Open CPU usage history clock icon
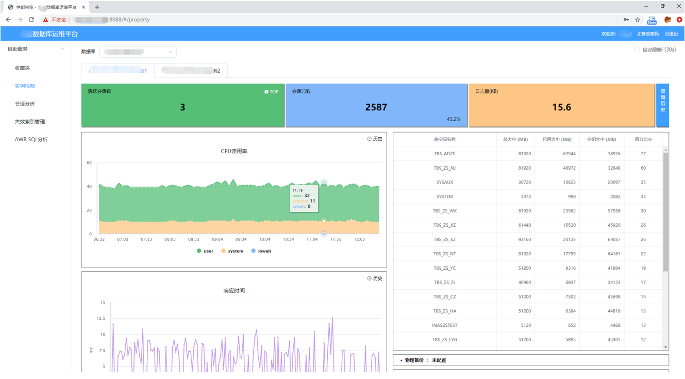 tap(369, 139)
